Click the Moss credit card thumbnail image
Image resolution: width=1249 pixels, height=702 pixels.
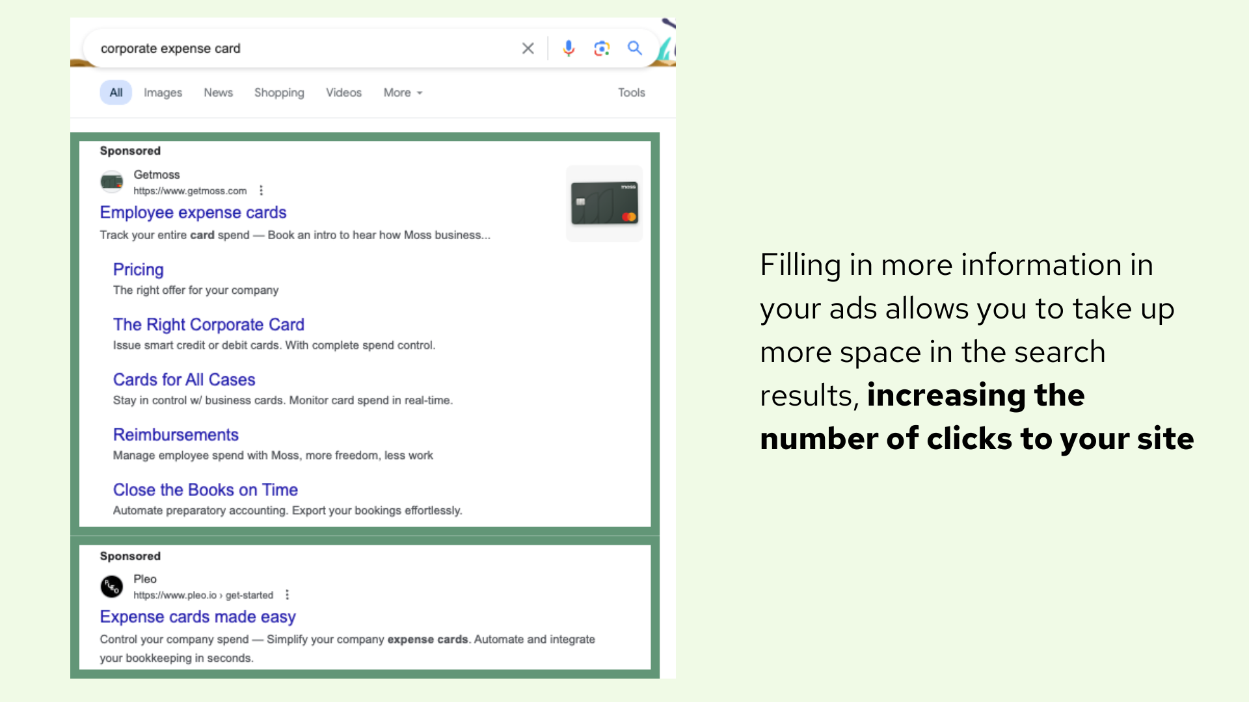coord(604,203)
